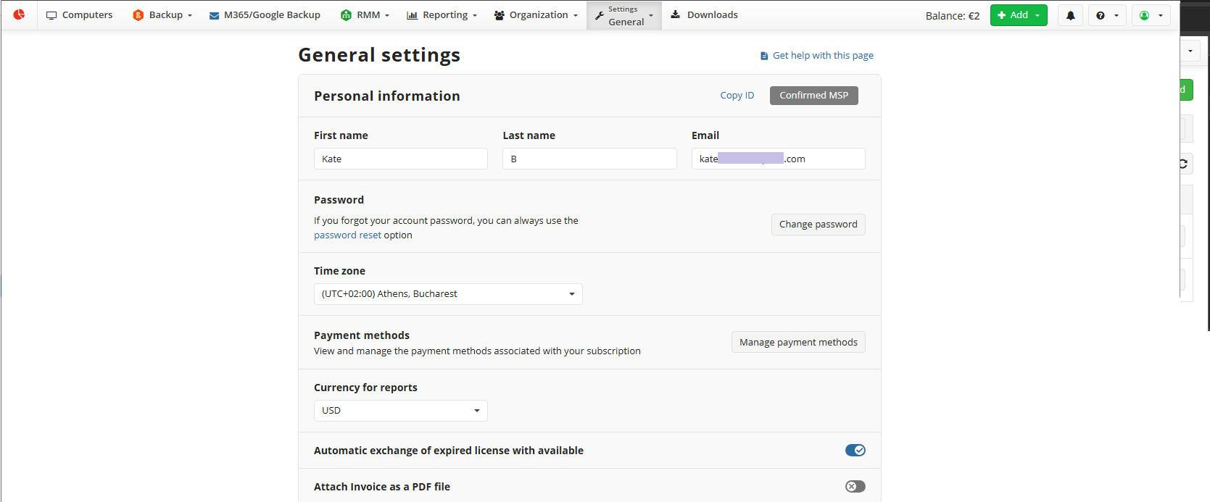Click Manage payment methods button
This screenshot has height=502, width=1210.
797,343
